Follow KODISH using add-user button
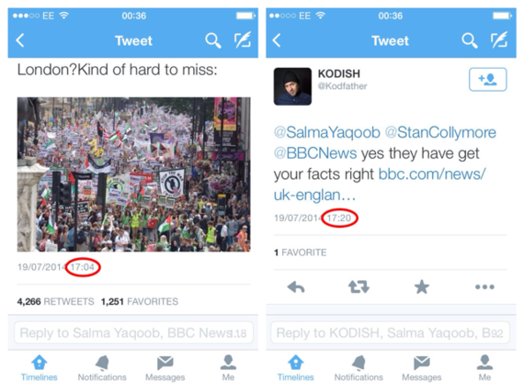The height and width of the screenshot is (392, 524). [x=487, y=79]
